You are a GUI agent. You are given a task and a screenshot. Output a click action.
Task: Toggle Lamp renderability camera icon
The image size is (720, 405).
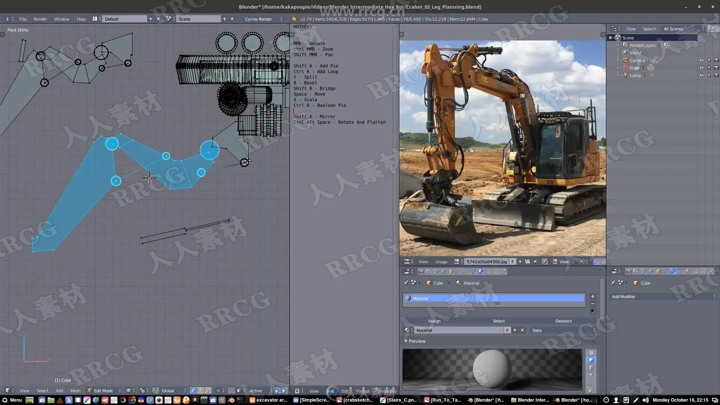(716, 75)
